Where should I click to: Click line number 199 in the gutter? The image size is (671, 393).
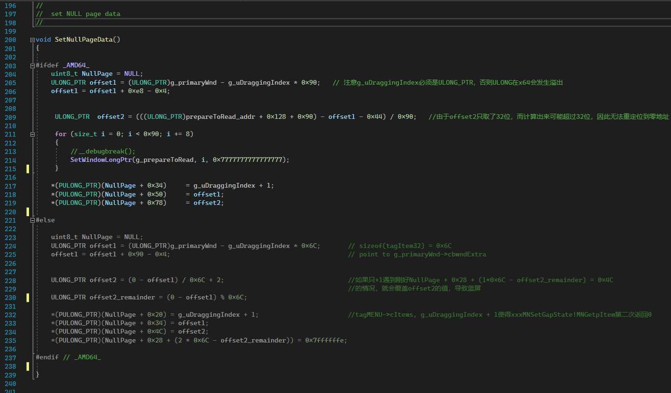click(10, 31)
